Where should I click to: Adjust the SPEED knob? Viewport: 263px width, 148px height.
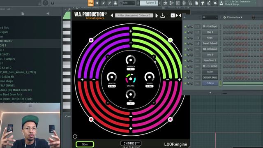(150, 77)
